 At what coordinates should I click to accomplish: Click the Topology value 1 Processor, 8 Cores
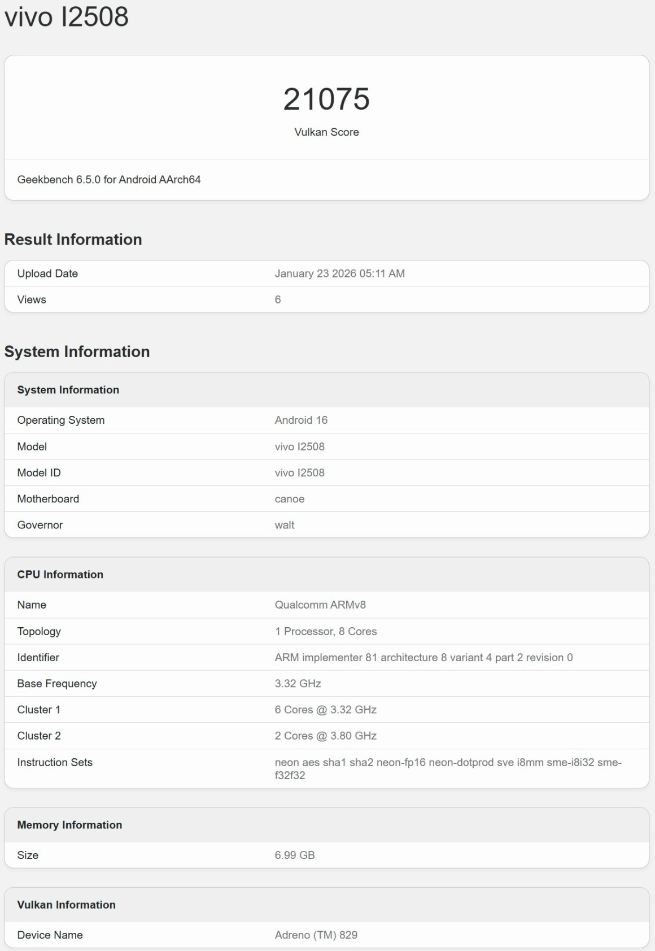(326, 632)
